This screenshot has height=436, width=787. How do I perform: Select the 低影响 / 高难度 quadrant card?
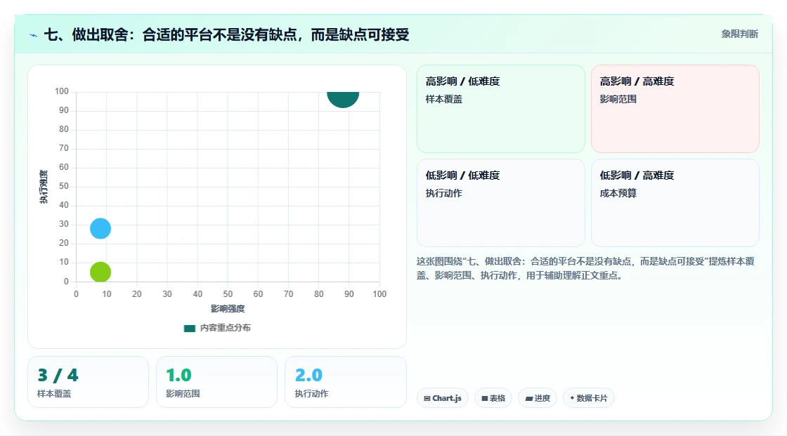(x=675, y=203)
